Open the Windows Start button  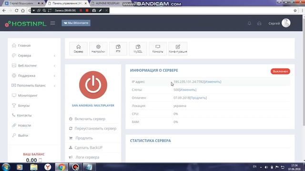pos(6,167)
